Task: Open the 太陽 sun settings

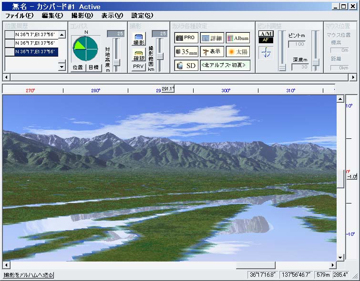Action: [237, 51]
